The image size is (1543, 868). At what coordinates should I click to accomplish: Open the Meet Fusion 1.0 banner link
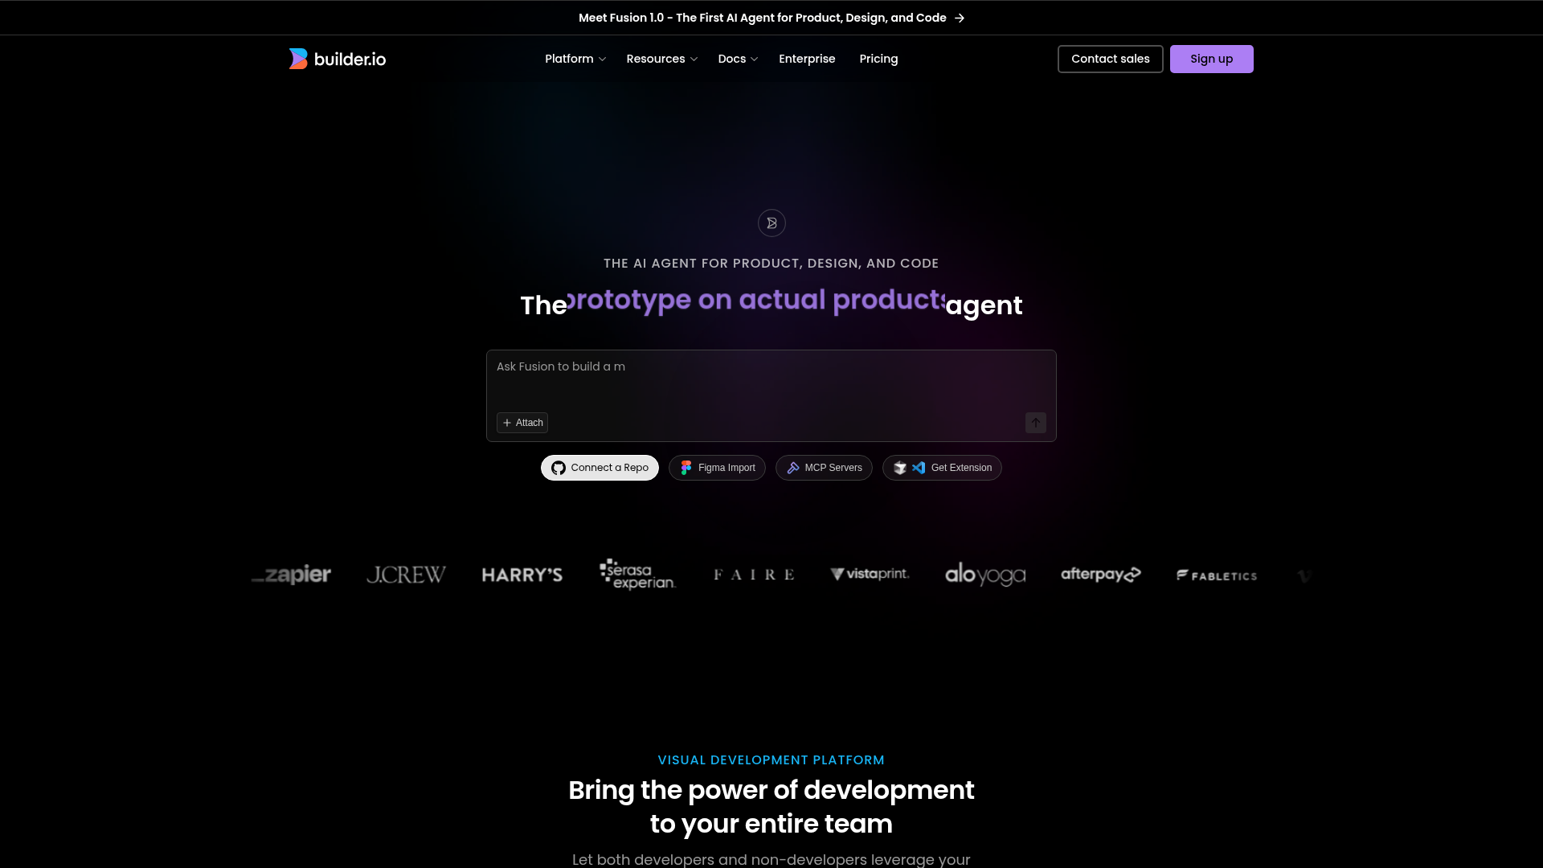762,17
